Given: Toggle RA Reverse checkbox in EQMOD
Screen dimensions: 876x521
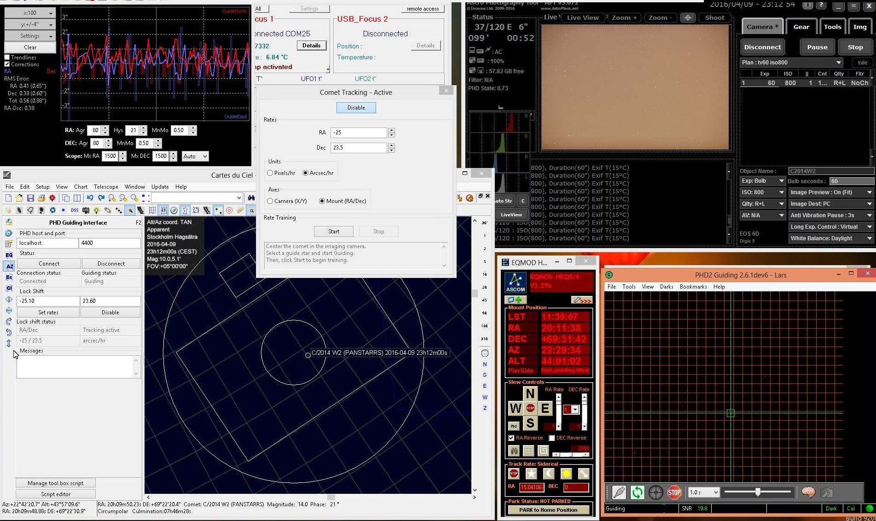Looking at the screenshot, I should click(x=511, y=438).
